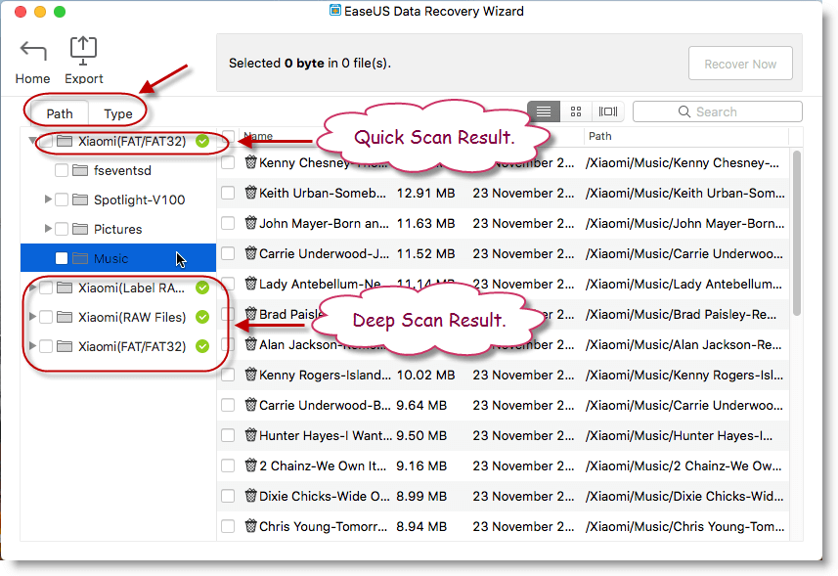Switch to the Type tab
Image resolution: width=838 pixels, height=576 pixels.
coord(117,113)
